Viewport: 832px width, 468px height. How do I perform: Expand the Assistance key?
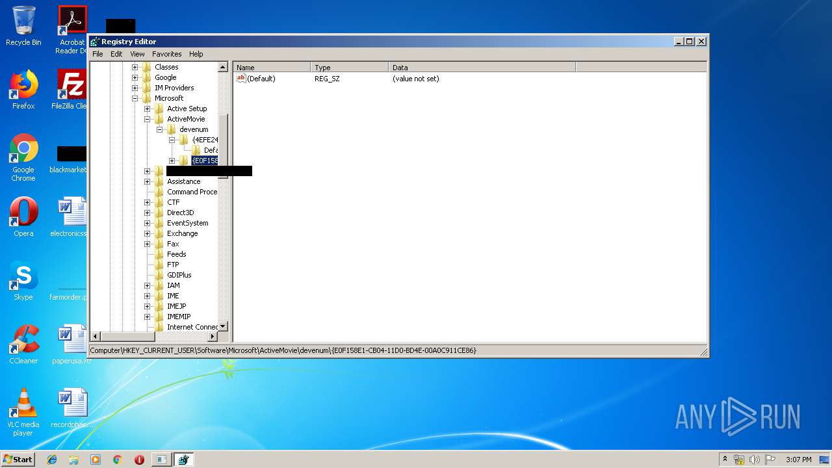(x=147, y=181)
